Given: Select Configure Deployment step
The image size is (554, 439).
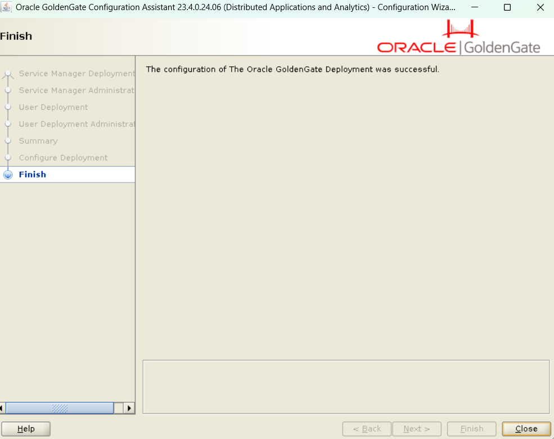Looking at the screenshot, I should click(63, 158).
